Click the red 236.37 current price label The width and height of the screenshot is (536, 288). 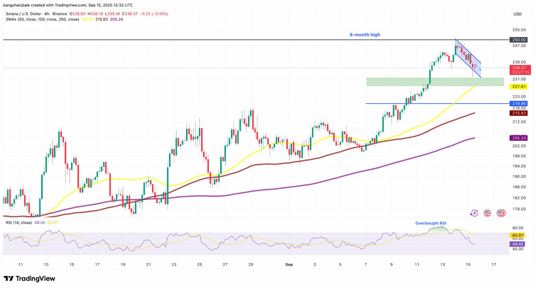click(520, 68)
